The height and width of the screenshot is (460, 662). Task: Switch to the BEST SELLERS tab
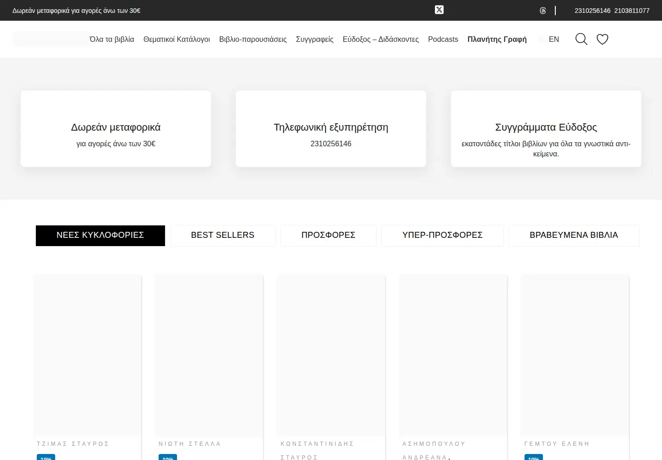pyautogui.click(x=223, y=236)
